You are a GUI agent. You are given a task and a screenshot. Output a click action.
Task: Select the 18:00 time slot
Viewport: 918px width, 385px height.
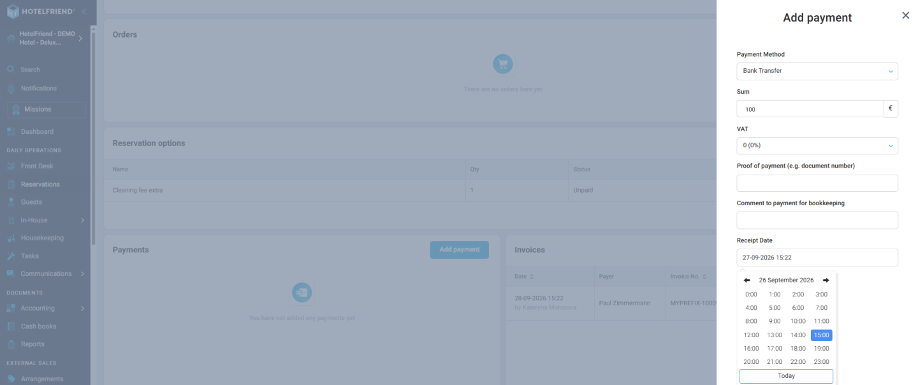click(x=798, y=349)
